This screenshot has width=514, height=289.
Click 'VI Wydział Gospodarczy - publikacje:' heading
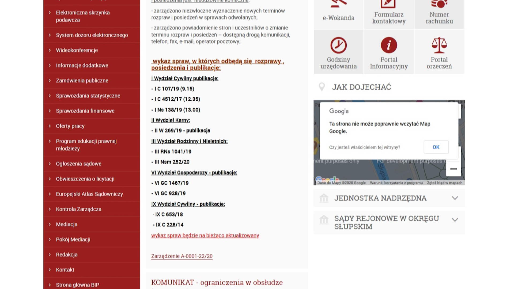(x=194, y=173)
